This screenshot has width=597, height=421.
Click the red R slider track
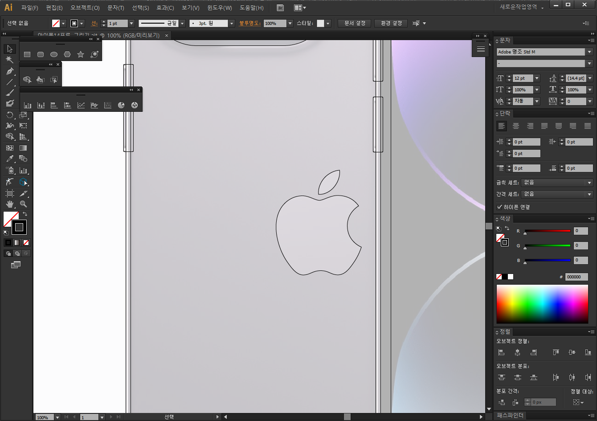click(x=548, y=231)
